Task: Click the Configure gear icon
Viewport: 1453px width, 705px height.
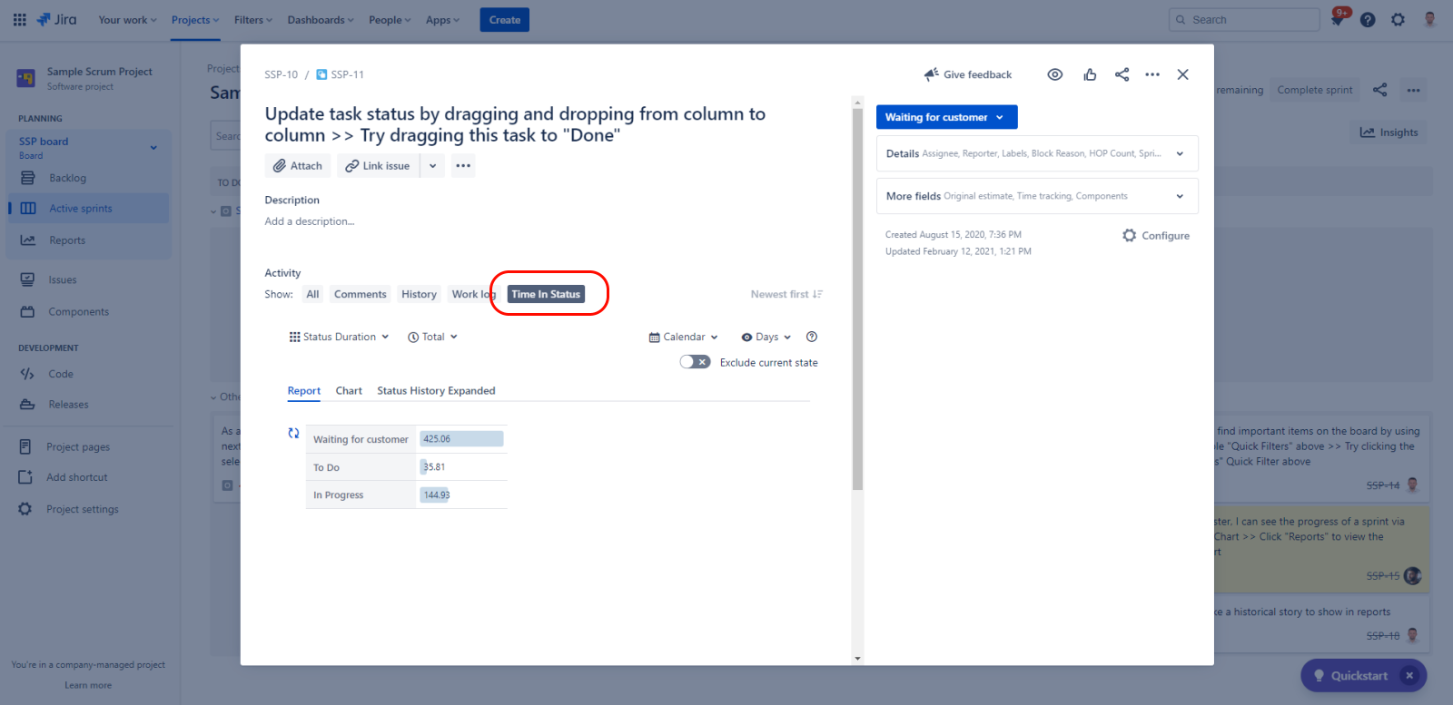Action: [x=1129, y=235]
